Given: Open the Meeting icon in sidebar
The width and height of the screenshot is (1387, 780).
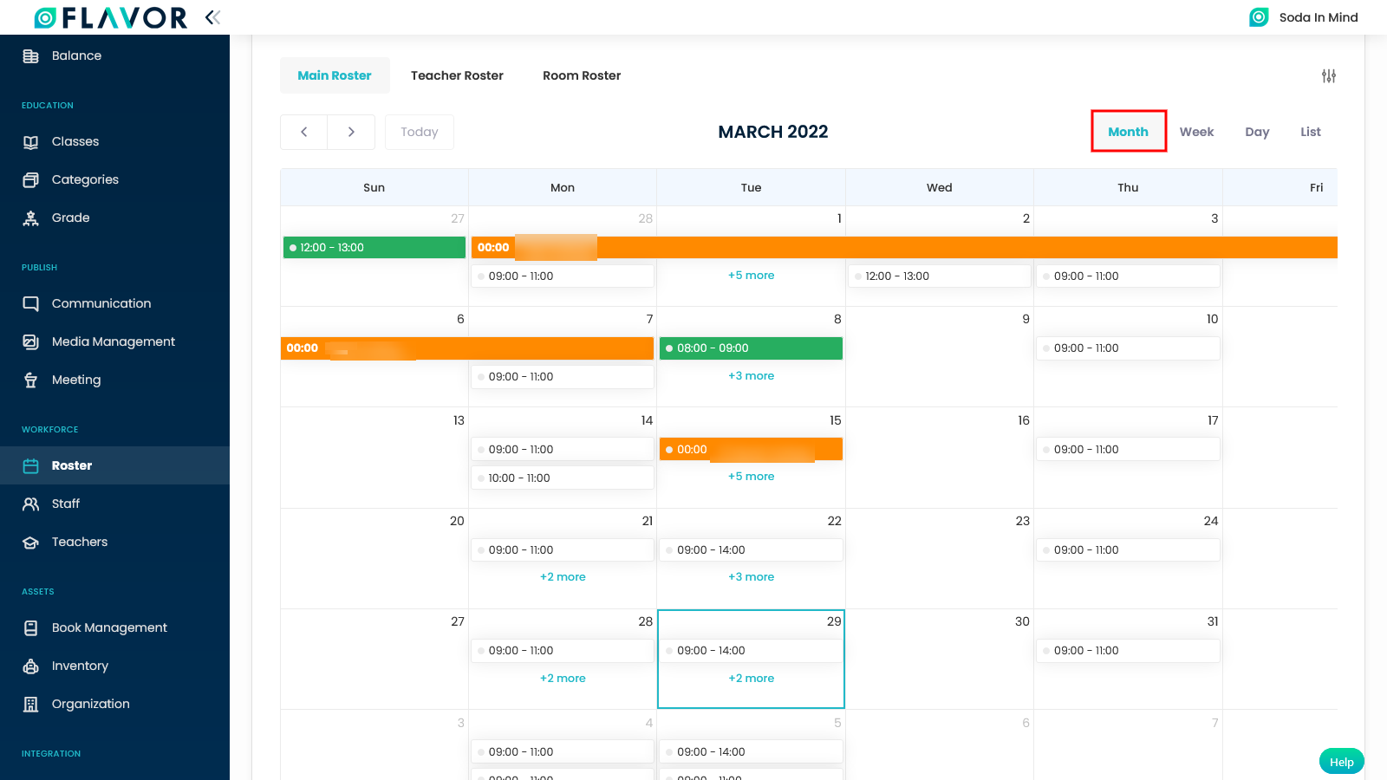Looking at the screenshot, I should point(31,380).
